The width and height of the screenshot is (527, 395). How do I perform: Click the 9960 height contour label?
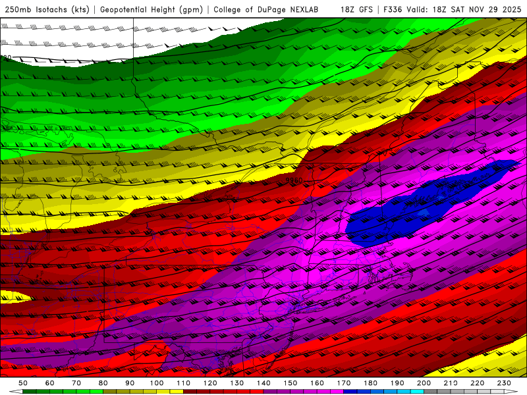click(294, 180)
